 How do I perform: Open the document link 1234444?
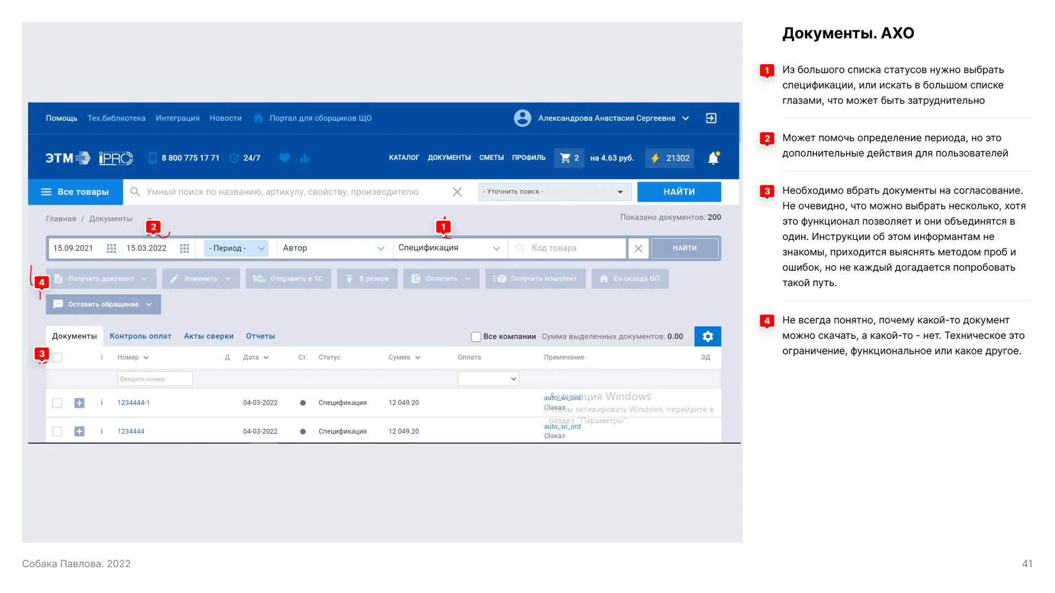click(x=131, y=431)
